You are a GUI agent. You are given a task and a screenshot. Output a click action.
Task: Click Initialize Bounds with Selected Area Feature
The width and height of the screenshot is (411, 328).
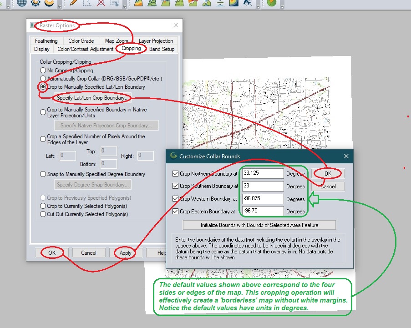[x=259, y=225]
